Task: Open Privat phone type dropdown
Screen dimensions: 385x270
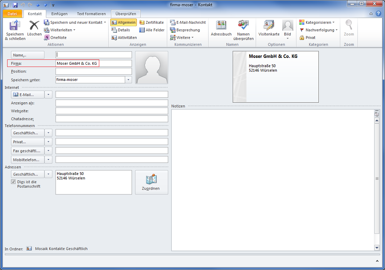Action: 49,142
